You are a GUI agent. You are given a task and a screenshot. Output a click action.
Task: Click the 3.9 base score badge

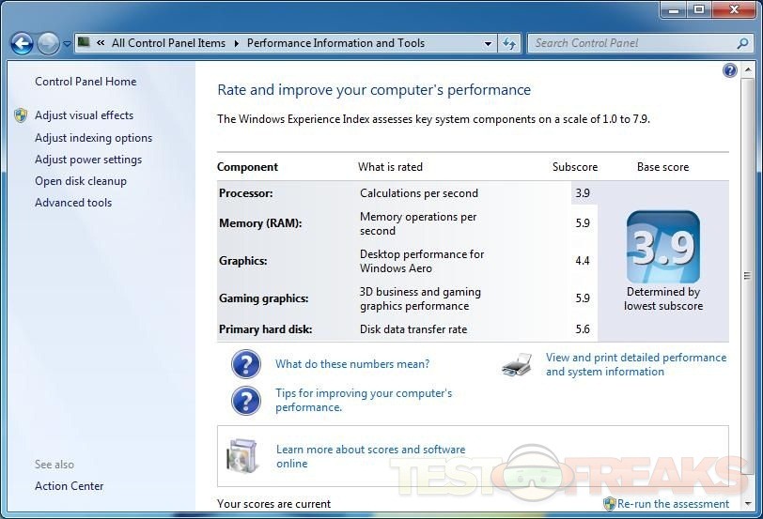click(x=662, y=247)
